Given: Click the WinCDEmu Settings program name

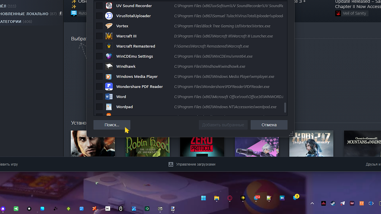Looking at the screenshot, I should pos(135,56).
